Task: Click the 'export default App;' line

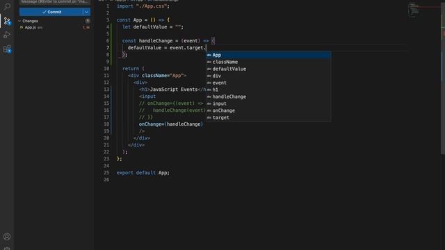Action: point(143,173)
